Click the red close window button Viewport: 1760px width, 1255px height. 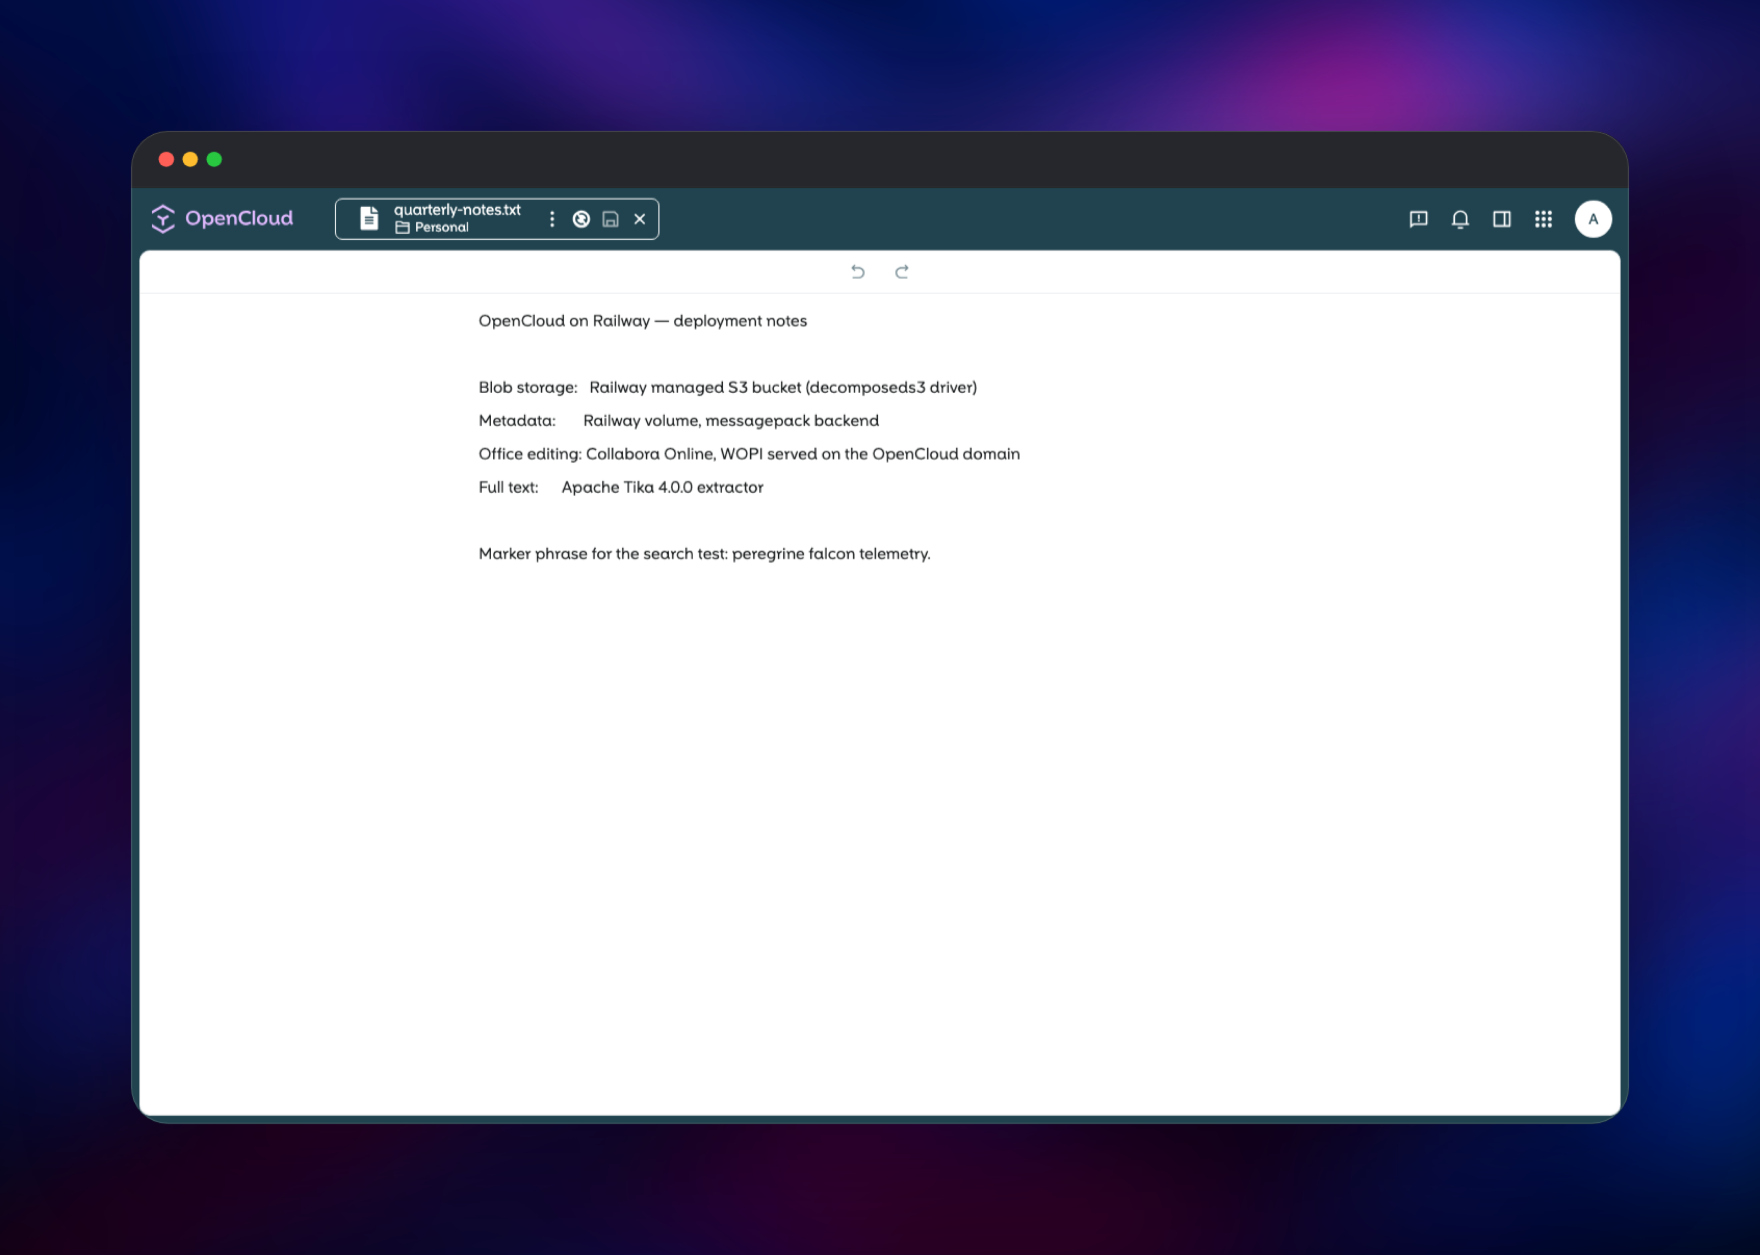point(166,159)
